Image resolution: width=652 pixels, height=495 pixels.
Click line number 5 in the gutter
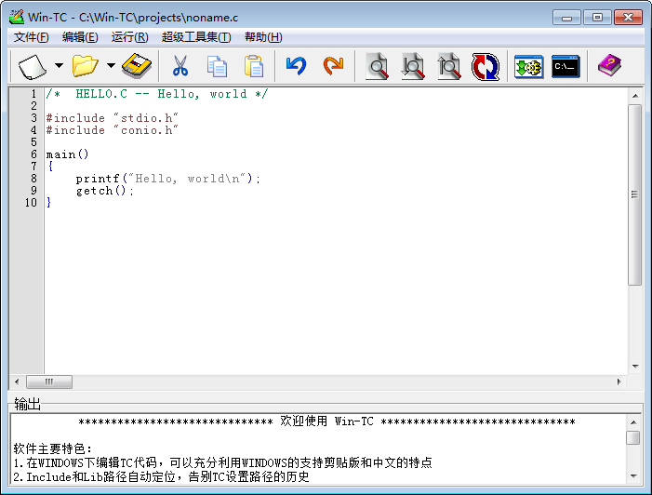(x=33, y=142)
